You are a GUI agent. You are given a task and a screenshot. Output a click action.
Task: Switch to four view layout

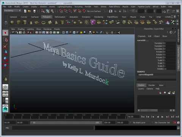click(5, 94)
